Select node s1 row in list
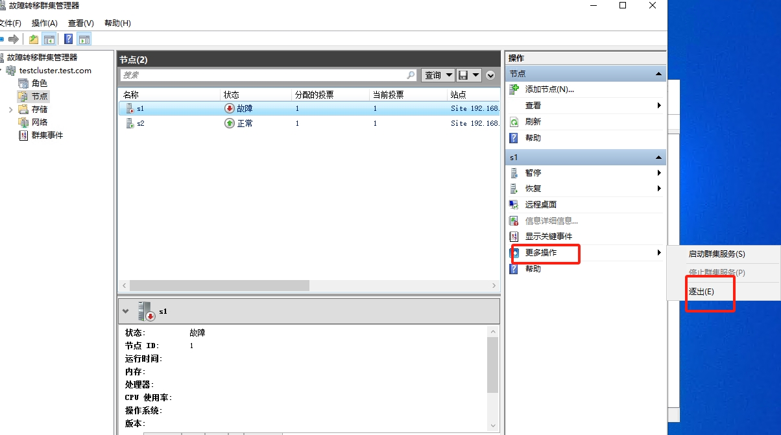This screenshot has width=781, height=435. click(x=309, y=108)
